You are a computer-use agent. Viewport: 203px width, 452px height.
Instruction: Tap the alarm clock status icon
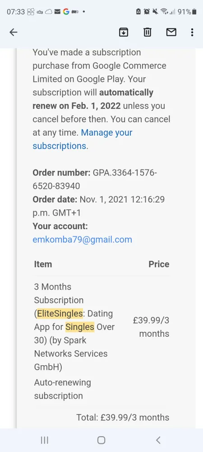click(x=147, y=12)
